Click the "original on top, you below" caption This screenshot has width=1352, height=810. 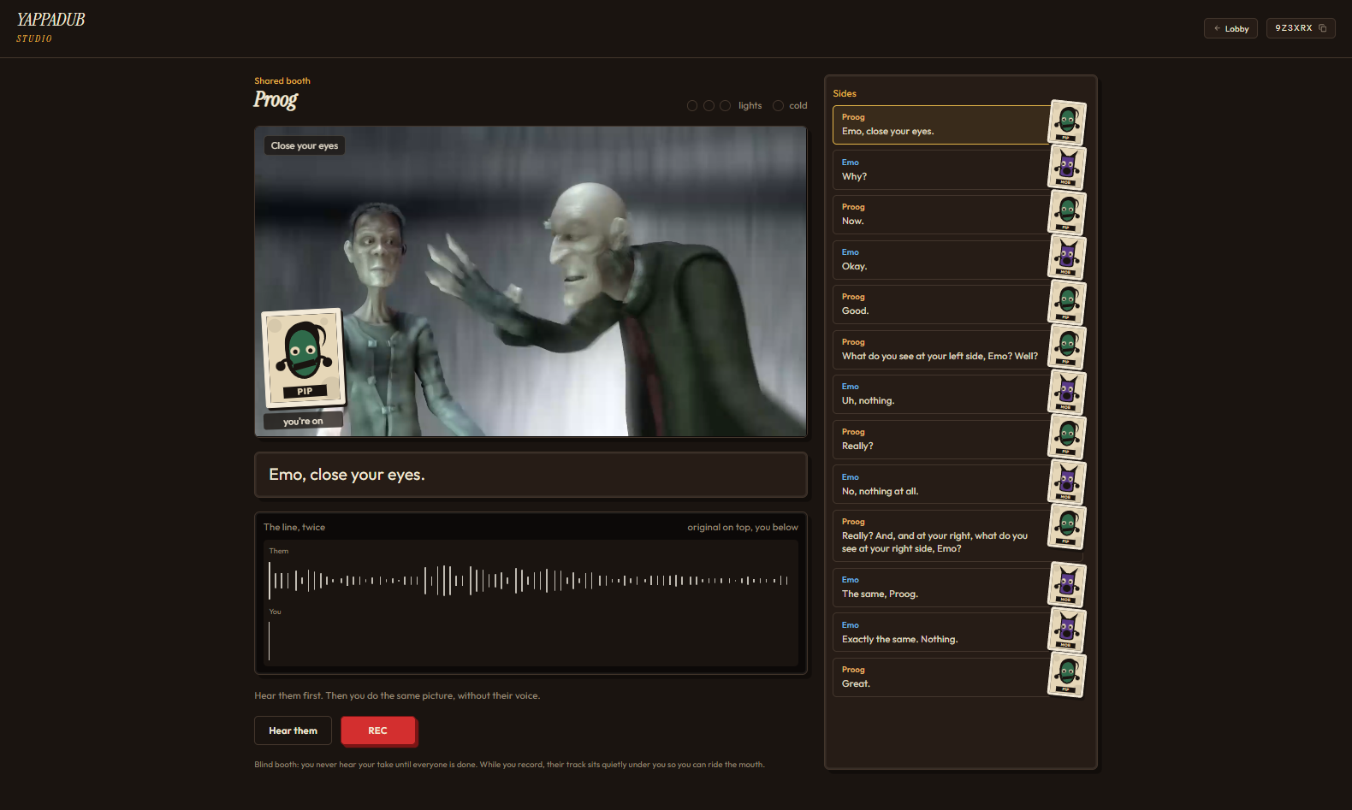(743, 527)
